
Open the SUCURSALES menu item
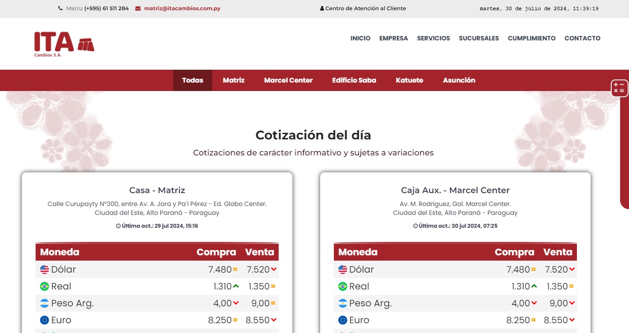click(x=479, y=38)
